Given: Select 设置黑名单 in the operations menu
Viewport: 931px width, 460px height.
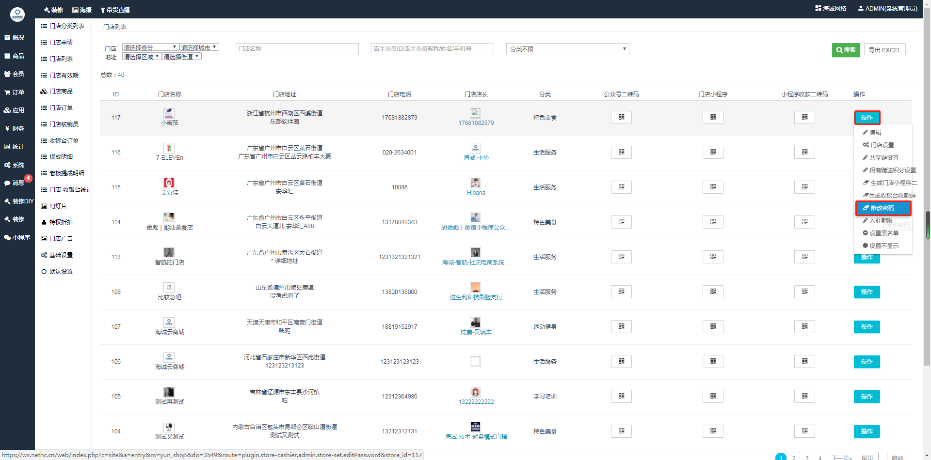Looking at the screenshot, I should click(883, 233).
